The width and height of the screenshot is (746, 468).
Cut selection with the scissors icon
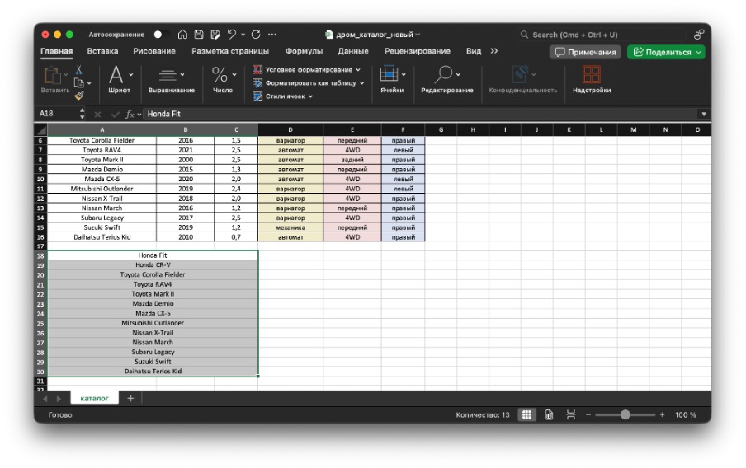tap(79, 70)
